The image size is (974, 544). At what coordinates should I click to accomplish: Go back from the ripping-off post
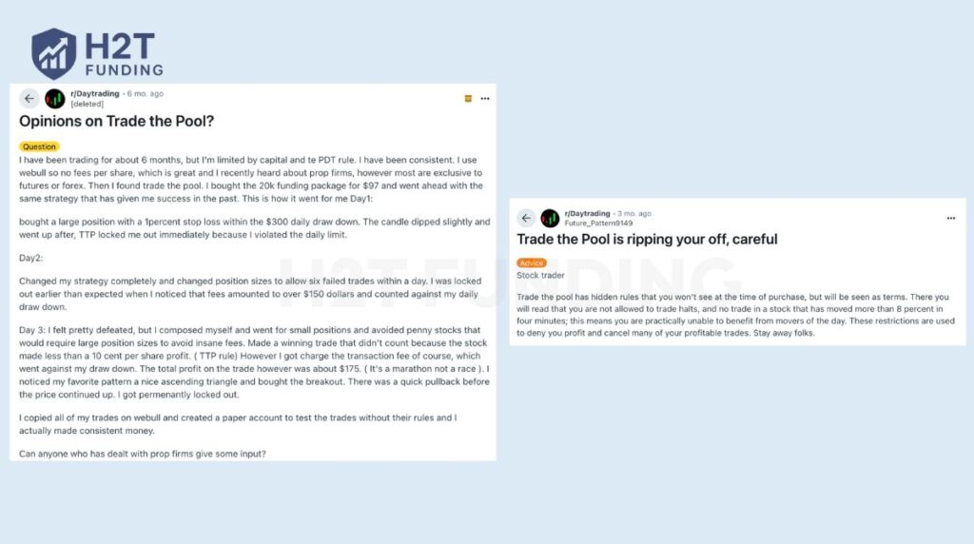526,218
